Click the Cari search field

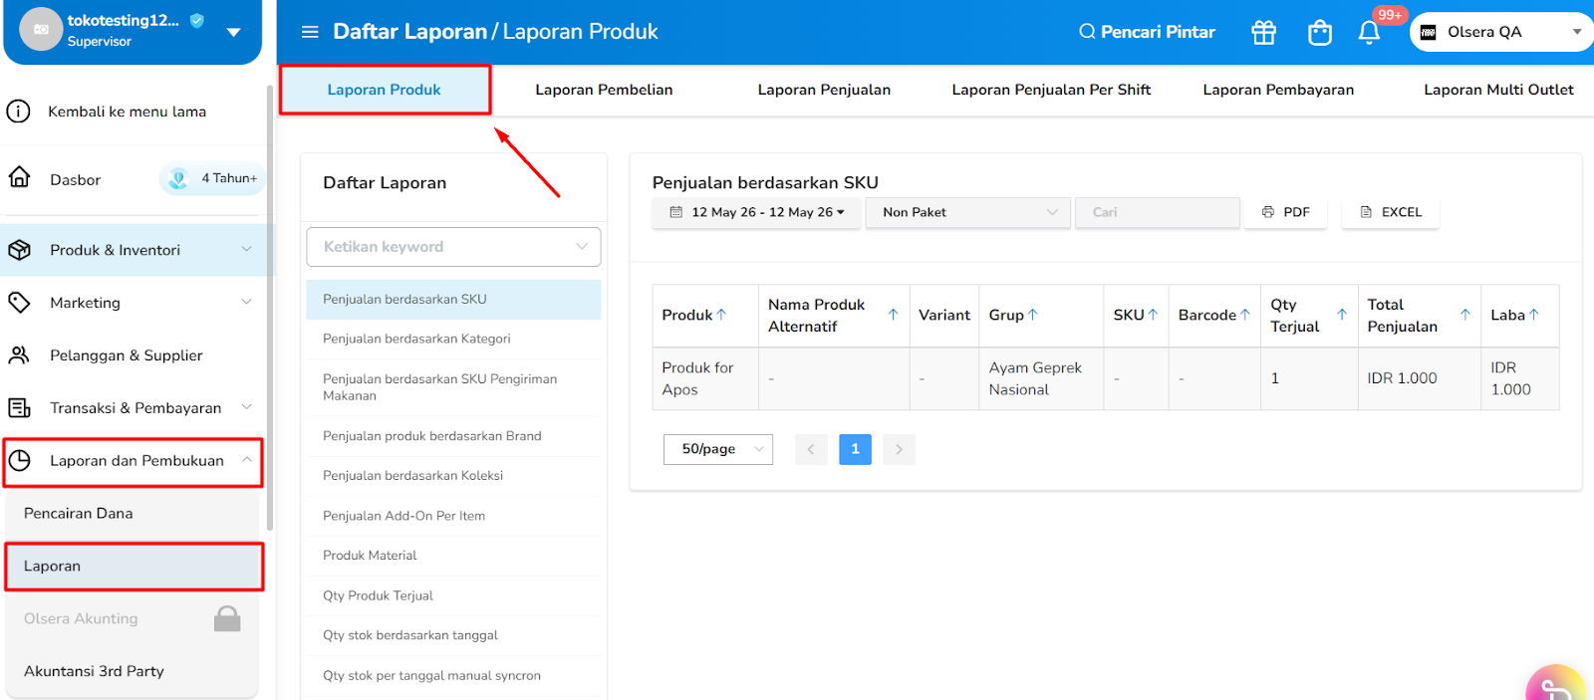1158,212
